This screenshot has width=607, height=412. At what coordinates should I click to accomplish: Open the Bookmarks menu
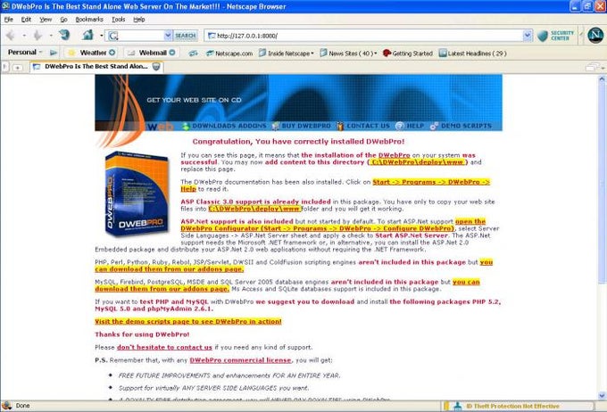pos(89,20)
